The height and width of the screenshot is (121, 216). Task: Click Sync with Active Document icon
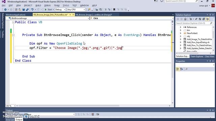tap(196, 19)
